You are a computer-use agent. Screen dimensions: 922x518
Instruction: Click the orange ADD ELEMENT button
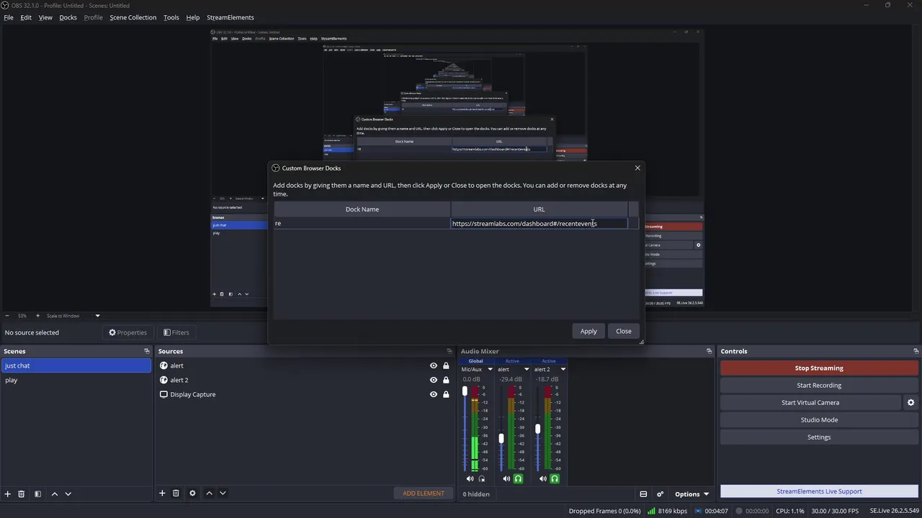pos(424,493)
